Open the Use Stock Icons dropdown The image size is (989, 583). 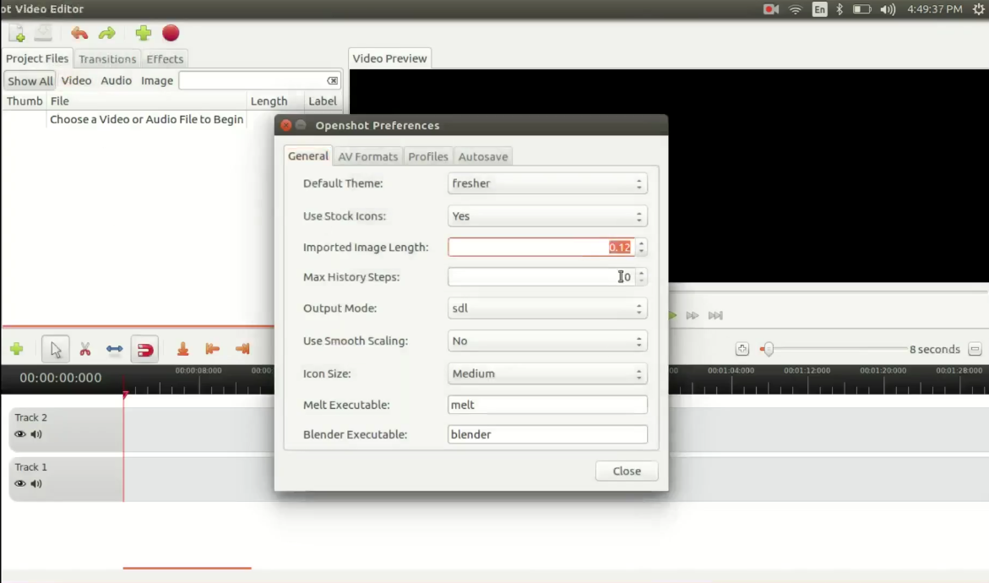click(547, 216)
